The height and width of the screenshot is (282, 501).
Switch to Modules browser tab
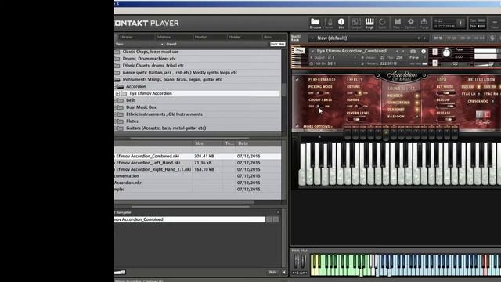pyautogui.click(x=234, y=37)
